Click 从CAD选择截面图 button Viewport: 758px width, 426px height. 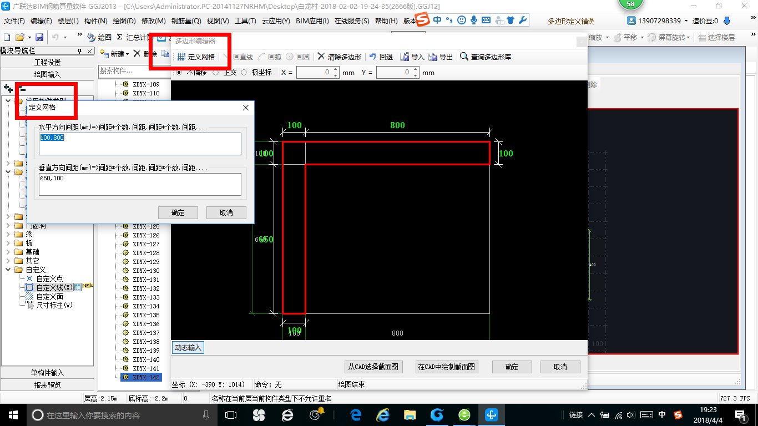coord(373,367)
